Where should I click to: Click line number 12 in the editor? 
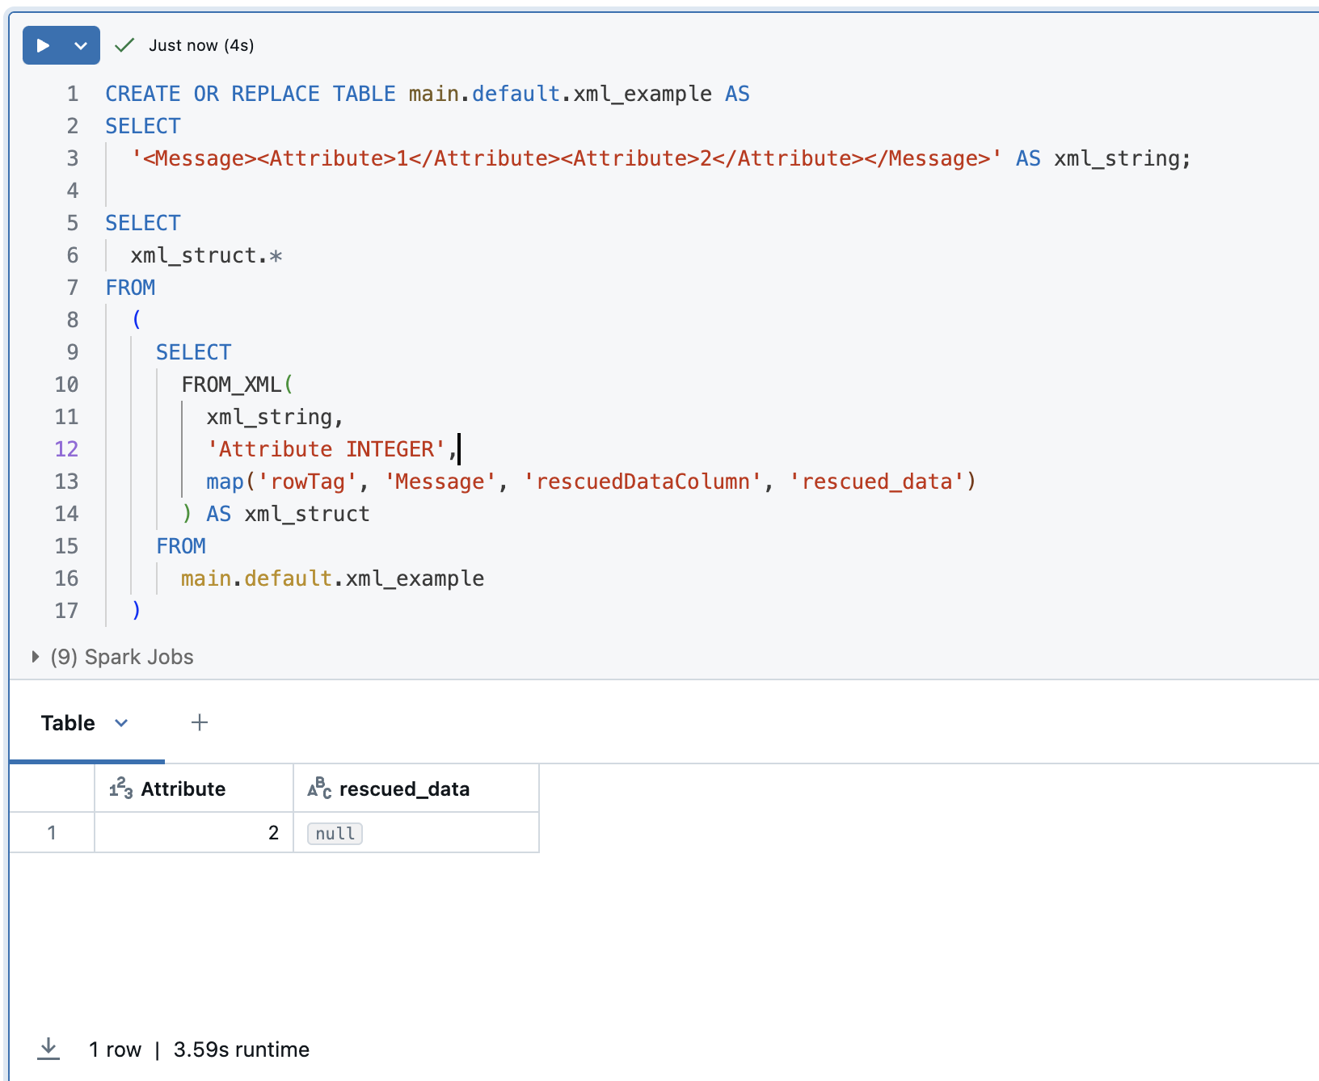tap(66, 449)
